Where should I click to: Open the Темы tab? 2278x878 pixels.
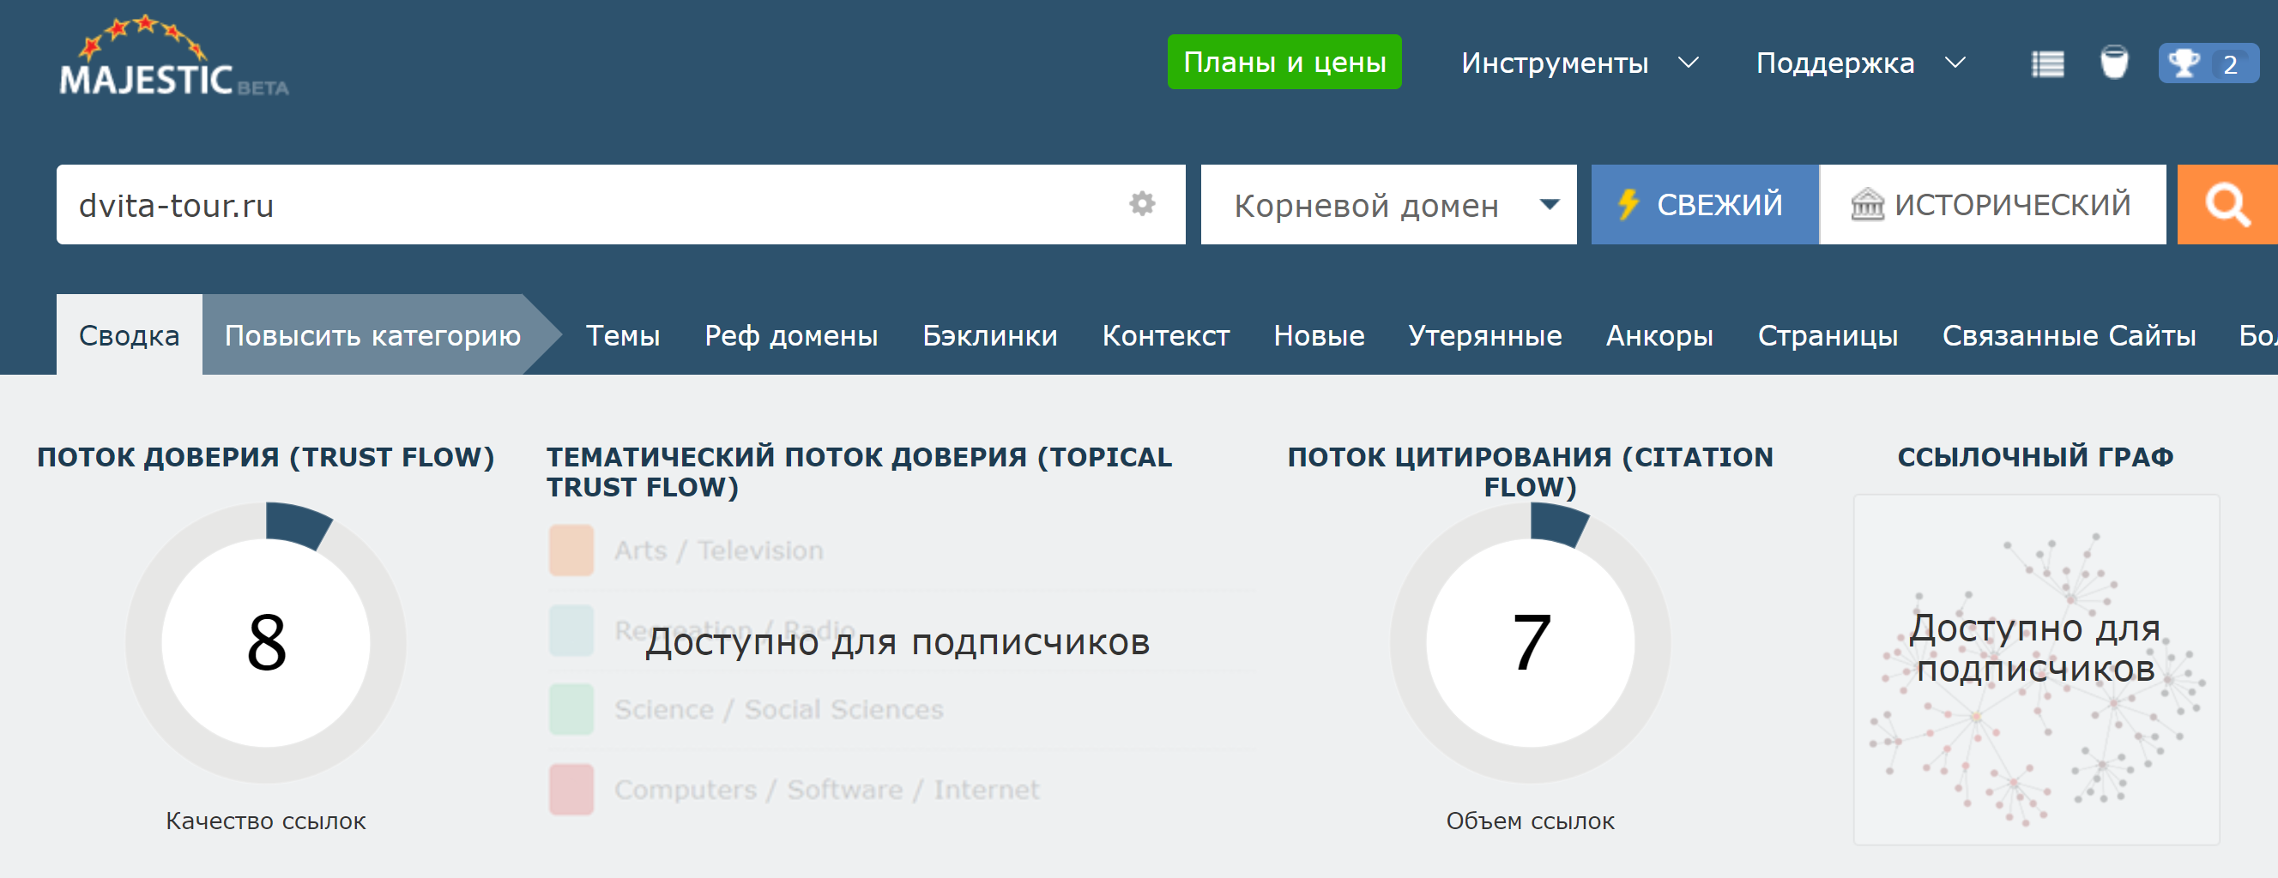tap(623, 335)
